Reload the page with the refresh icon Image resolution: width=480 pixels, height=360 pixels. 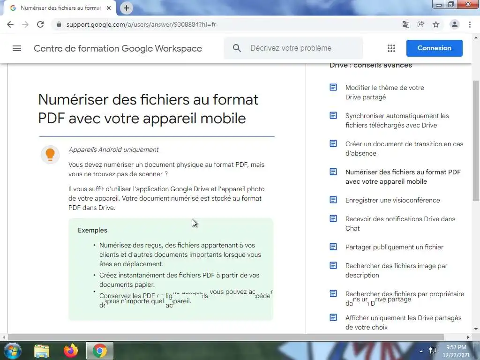[x=40, y=24]
